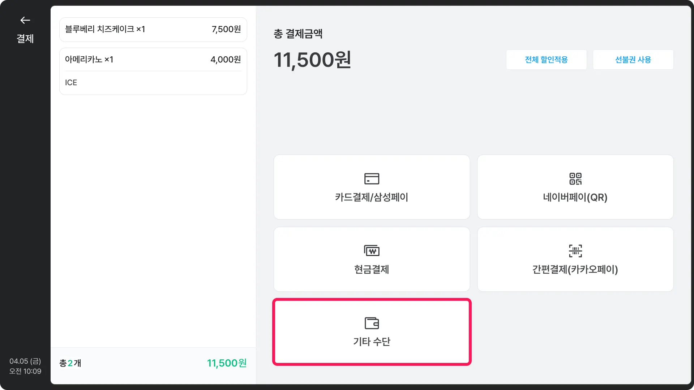Click the barcode scan icon
Screen dimensions: 694x390
coord(575,251)
